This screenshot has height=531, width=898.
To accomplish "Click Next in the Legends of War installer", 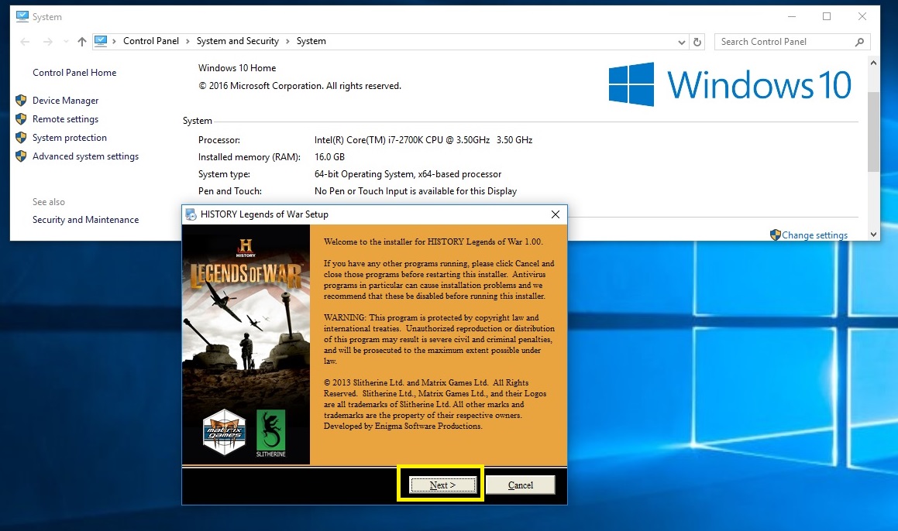I will point(442,485).
